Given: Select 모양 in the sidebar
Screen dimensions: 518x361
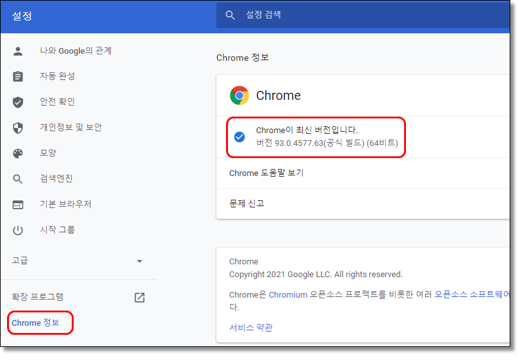Looking at the screenshot, I should pyautogui.click(x=48, y=153).
